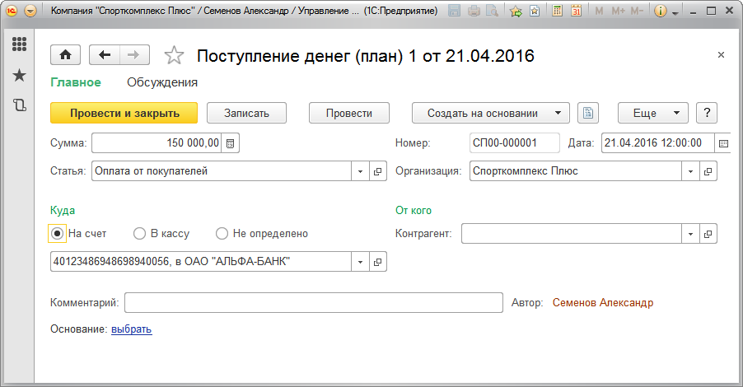Select the В кассу radio option
The width and height of the screenshot is (743, 387).
coord(139,234)
